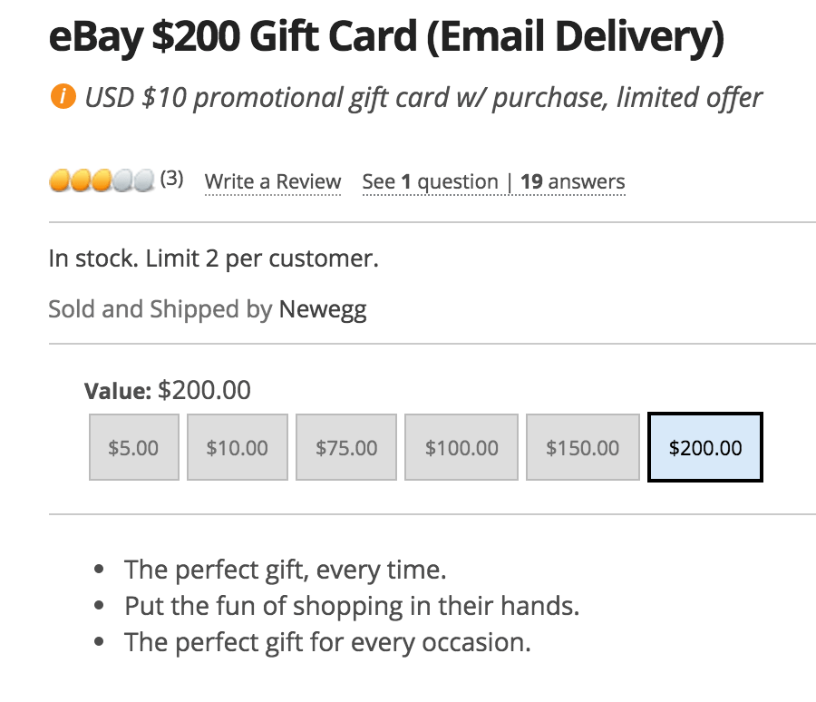Select the $100.00 value button
Viewport: 816px width, 702px height.
click(x=461, y=447)
